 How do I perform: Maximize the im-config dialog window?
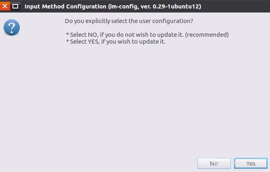15,6
